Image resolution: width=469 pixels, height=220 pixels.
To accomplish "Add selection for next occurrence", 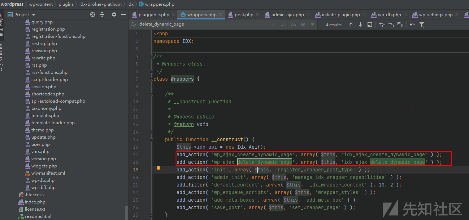I will click(x=381, y=24).
